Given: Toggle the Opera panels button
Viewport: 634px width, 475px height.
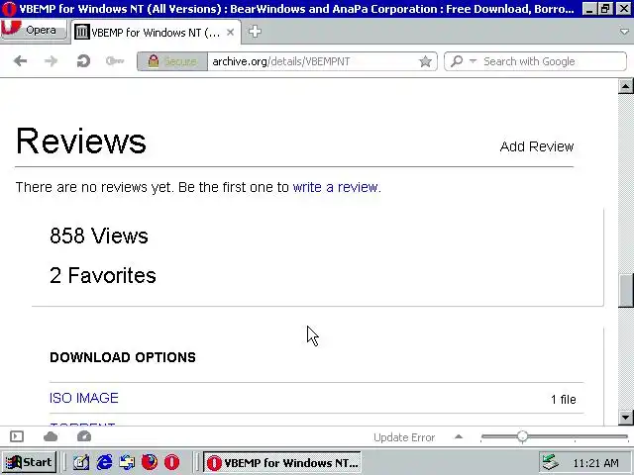Looking at the screenshot, I should [17, 436].
